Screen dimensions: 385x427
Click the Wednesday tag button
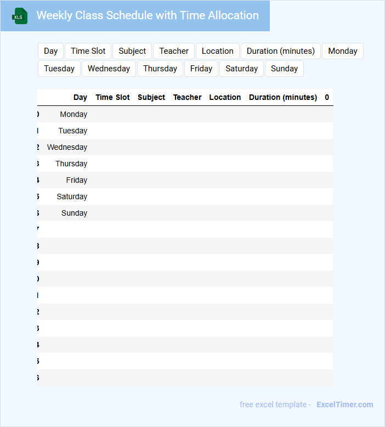click(x=109, y=69)
